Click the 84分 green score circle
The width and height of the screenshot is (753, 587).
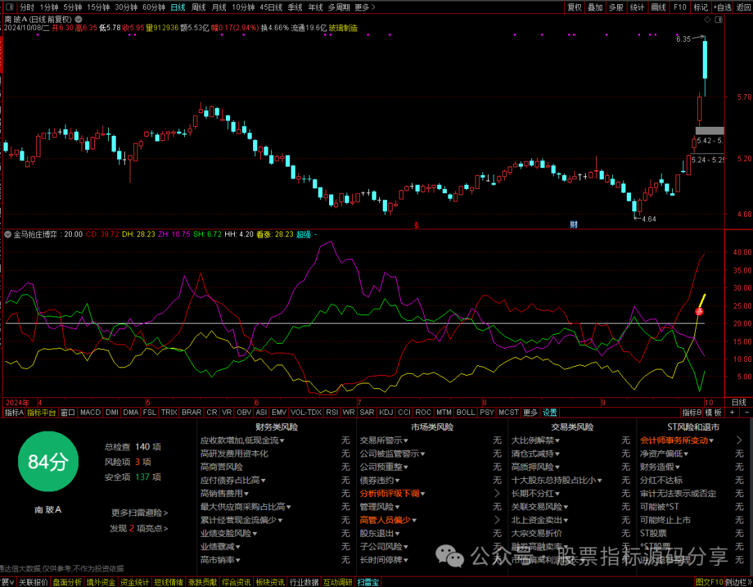48,462
